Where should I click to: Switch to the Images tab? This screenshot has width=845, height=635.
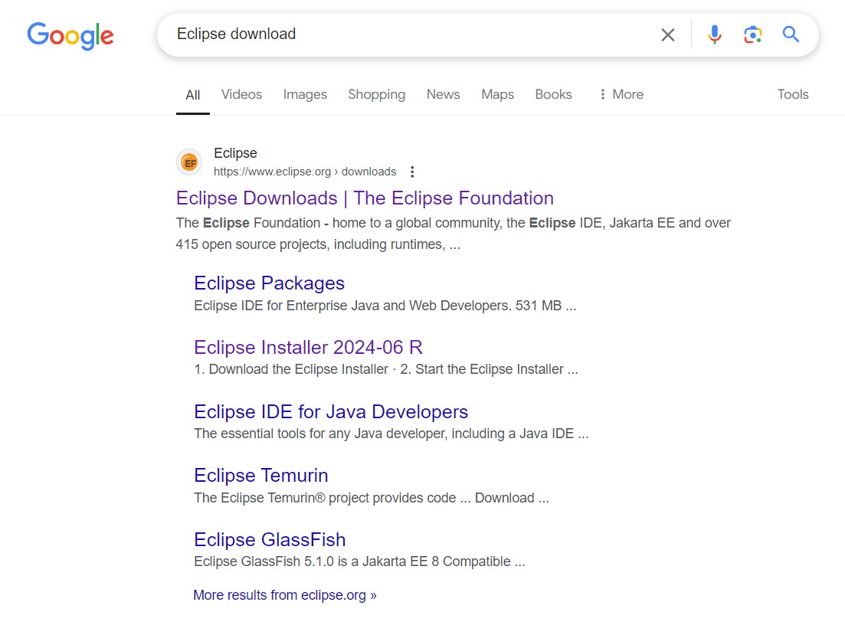click(305, 94)
